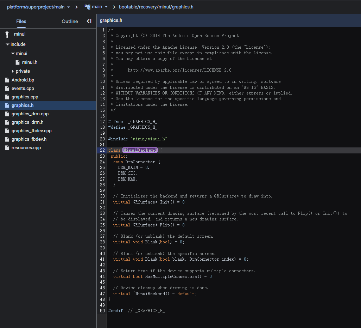Collapse the include folder
Image resolution: width=361 pixels, height=328 pixels.
pos(7,44)
